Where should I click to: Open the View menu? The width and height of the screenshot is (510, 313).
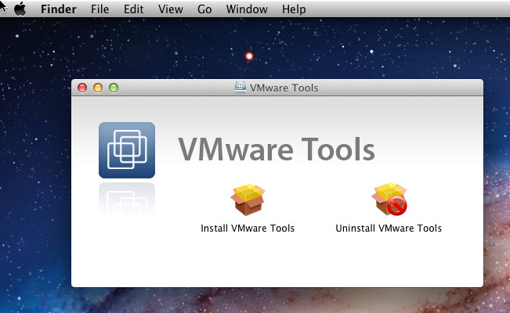point(171,9)
